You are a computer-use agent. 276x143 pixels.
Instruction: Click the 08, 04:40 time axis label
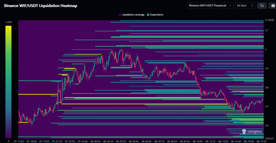click(x=134, y=141)
